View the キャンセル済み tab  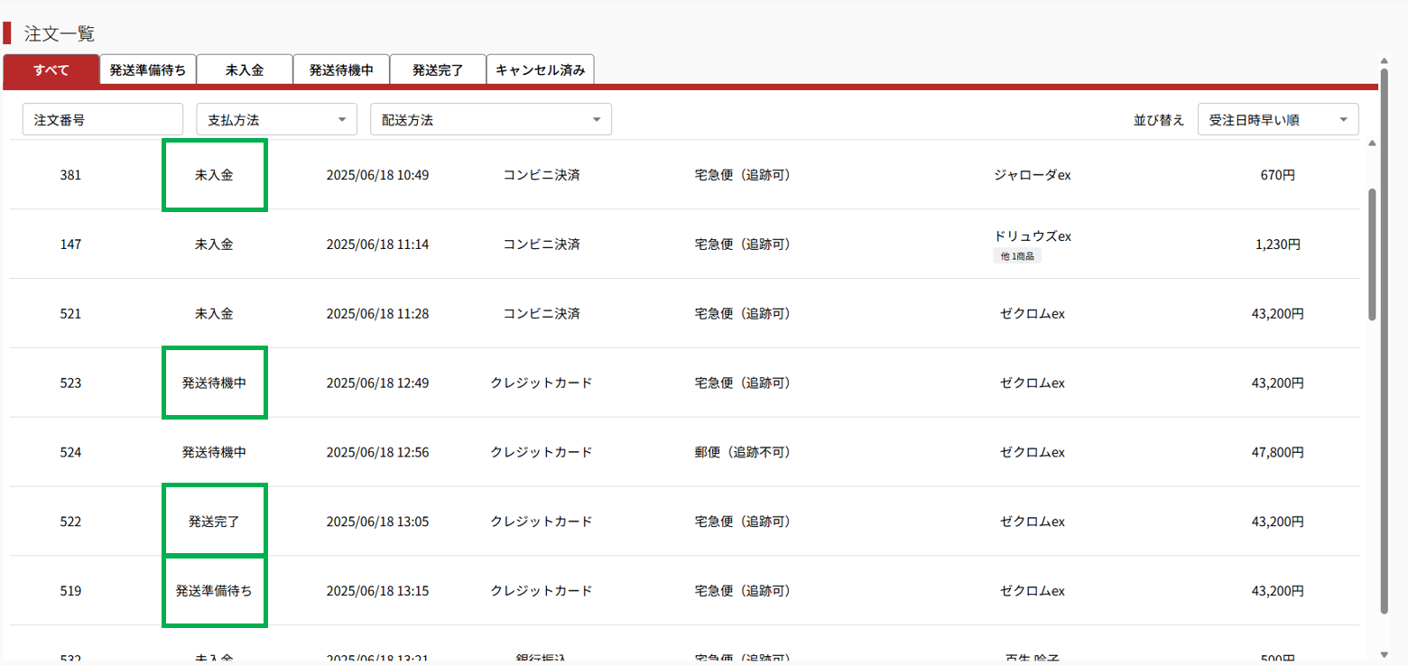click(x=540, y=69)
